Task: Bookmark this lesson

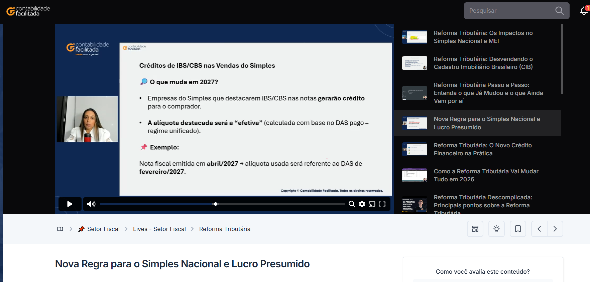Action: (518, 229)
